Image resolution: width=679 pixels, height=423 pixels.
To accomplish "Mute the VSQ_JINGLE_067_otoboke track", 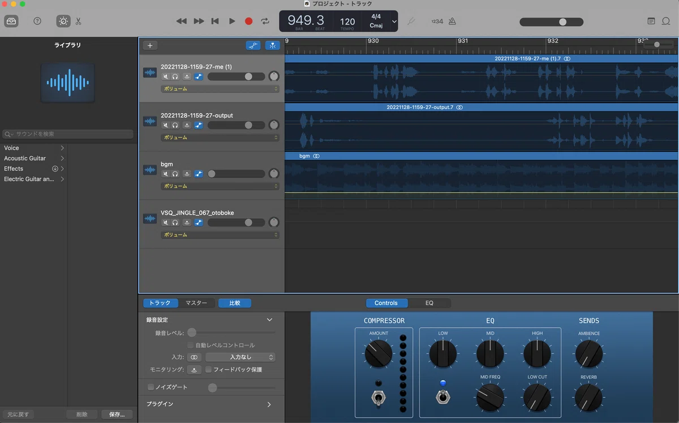I will [x=165, y=223].
